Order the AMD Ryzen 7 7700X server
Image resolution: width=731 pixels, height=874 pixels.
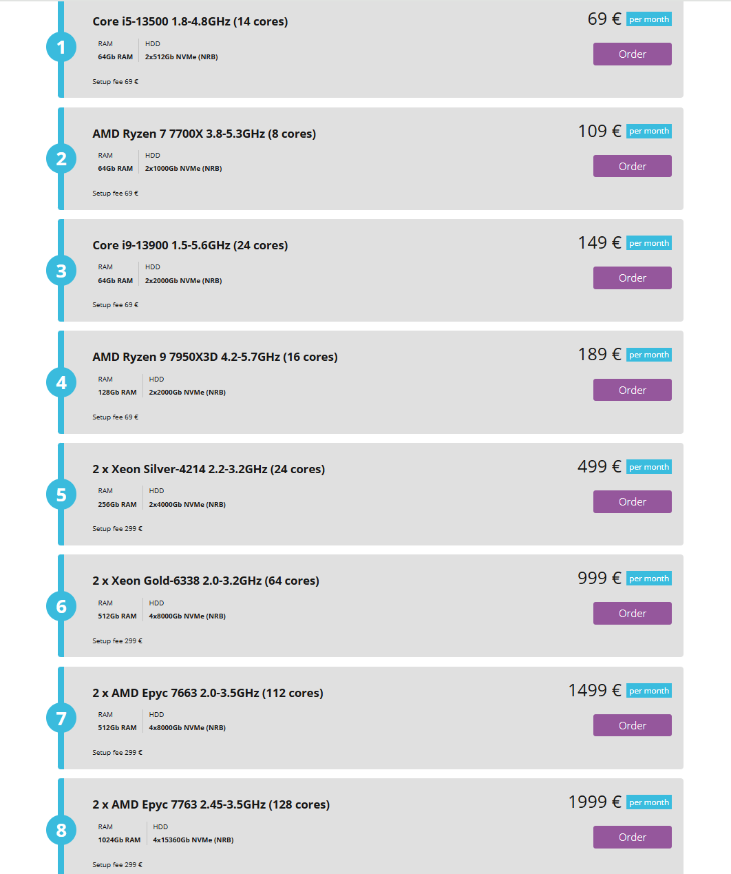pyautogui.click(x=632, y=166)
